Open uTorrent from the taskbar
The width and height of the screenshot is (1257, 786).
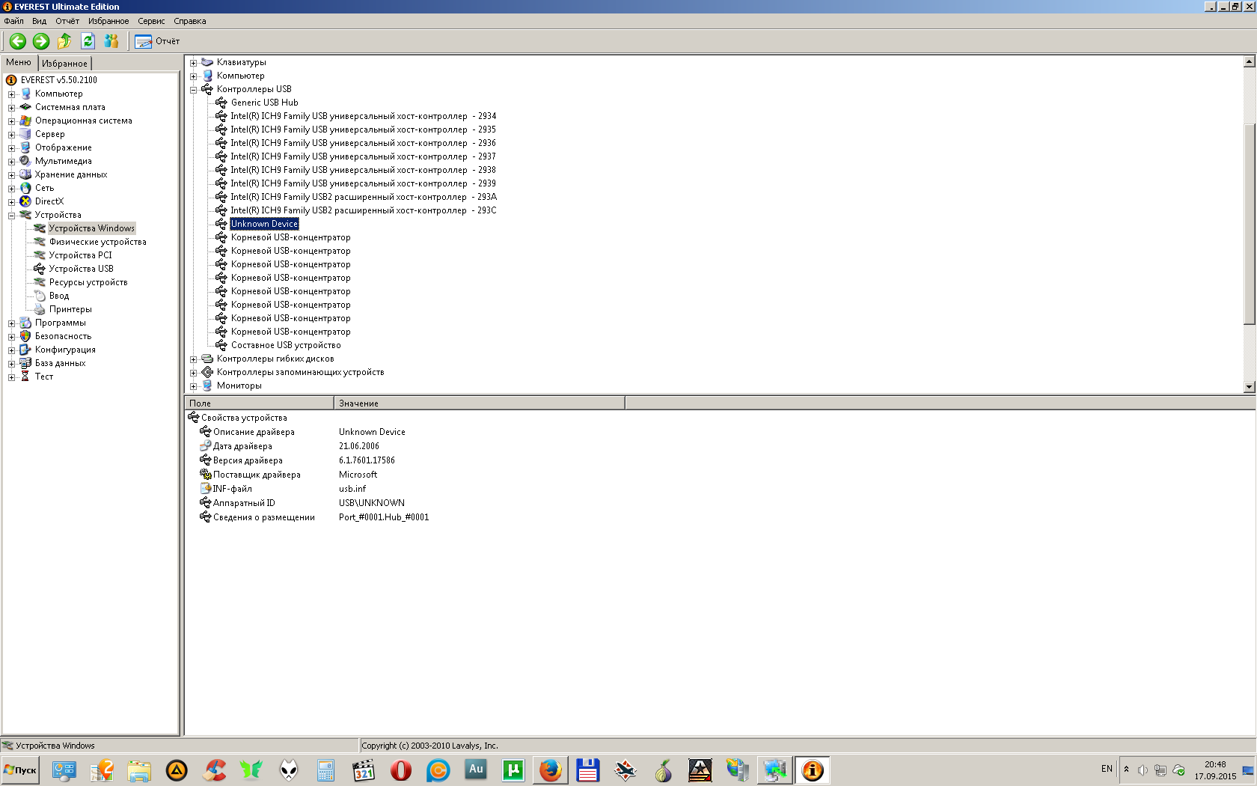[513, 770]
